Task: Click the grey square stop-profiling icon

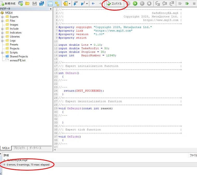Action: tap(194, 4)
